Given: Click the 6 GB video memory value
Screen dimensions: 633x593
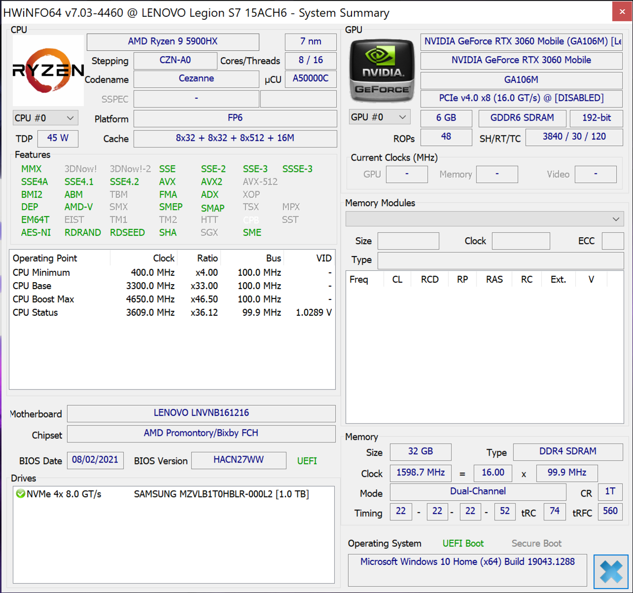Looking at the screenshot, I should coord(446,118).
